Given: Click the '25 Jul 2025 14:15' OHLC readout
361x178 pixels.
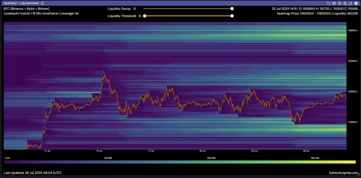Looking at the screenshot, I should [315, 9].
